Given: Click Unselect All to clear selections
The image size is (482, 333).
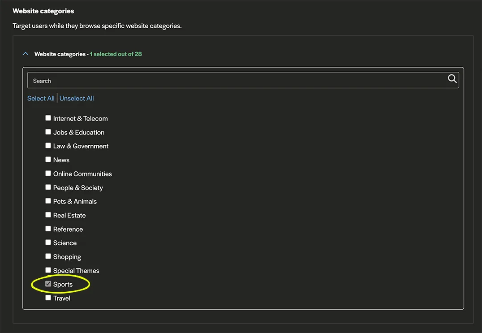Looking at the screenshot, I should coord(77,98).
